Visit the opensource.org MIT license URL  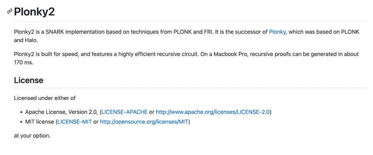[x=144, y=122]
